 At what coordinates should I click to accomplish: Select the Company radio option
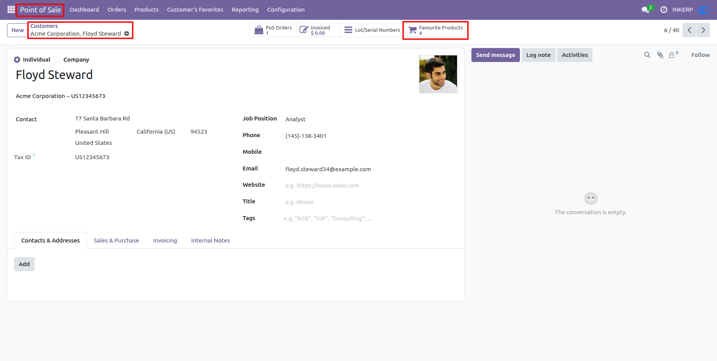57,60
